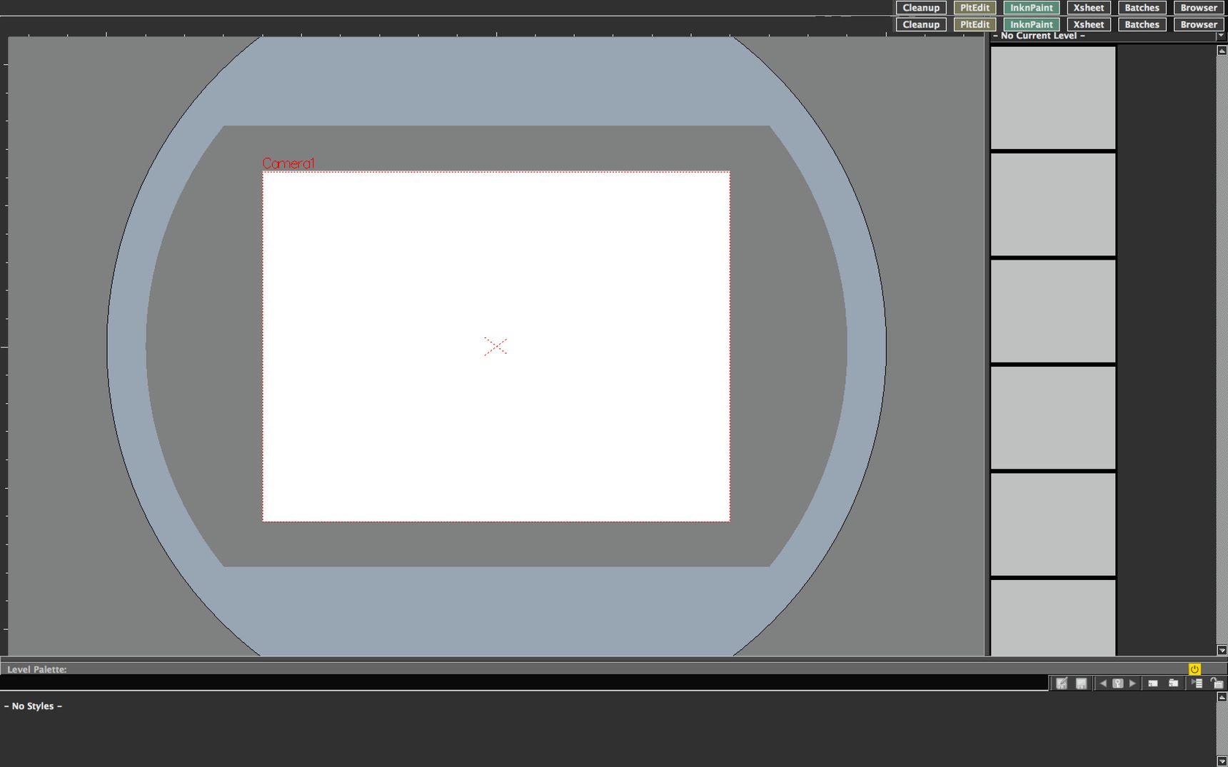Select Browser tab in second row
The image size is (1228, 767).
[1199, 24]
